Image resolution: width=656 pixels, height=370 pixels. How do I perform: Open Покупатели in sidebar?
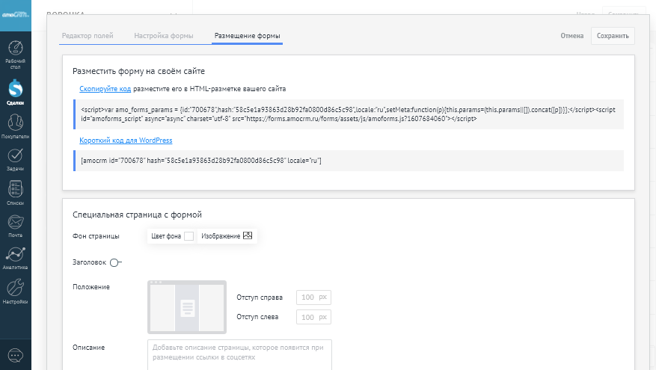pos(16,126)
